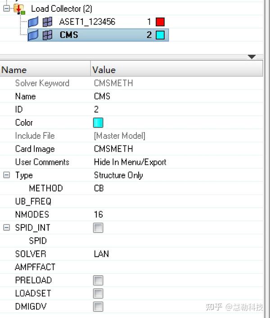Click the Card Image property label
Viewport: 270px width, 318px height.
pos(35,149)
